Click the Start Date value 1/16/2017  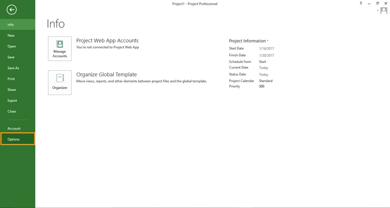(266, 48)
